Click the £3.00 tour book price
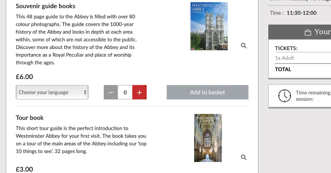 24,169
